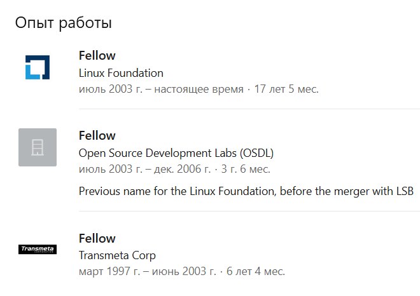
Task: Click the duration text 6 лет 4 мес.
Action: point(256,271)
